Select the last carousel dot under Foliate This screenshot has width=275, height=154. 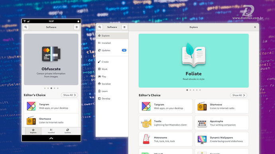200,90
